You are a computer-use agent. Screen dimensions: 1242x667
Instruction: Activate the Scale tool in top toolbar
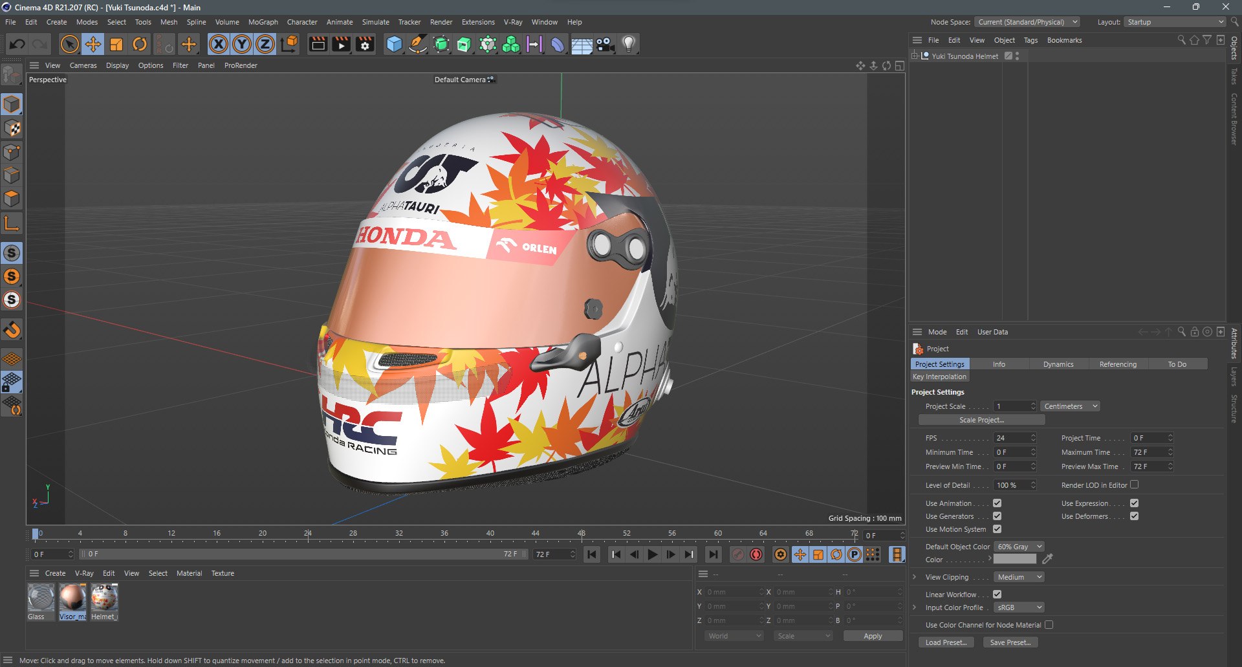(116, 44)
